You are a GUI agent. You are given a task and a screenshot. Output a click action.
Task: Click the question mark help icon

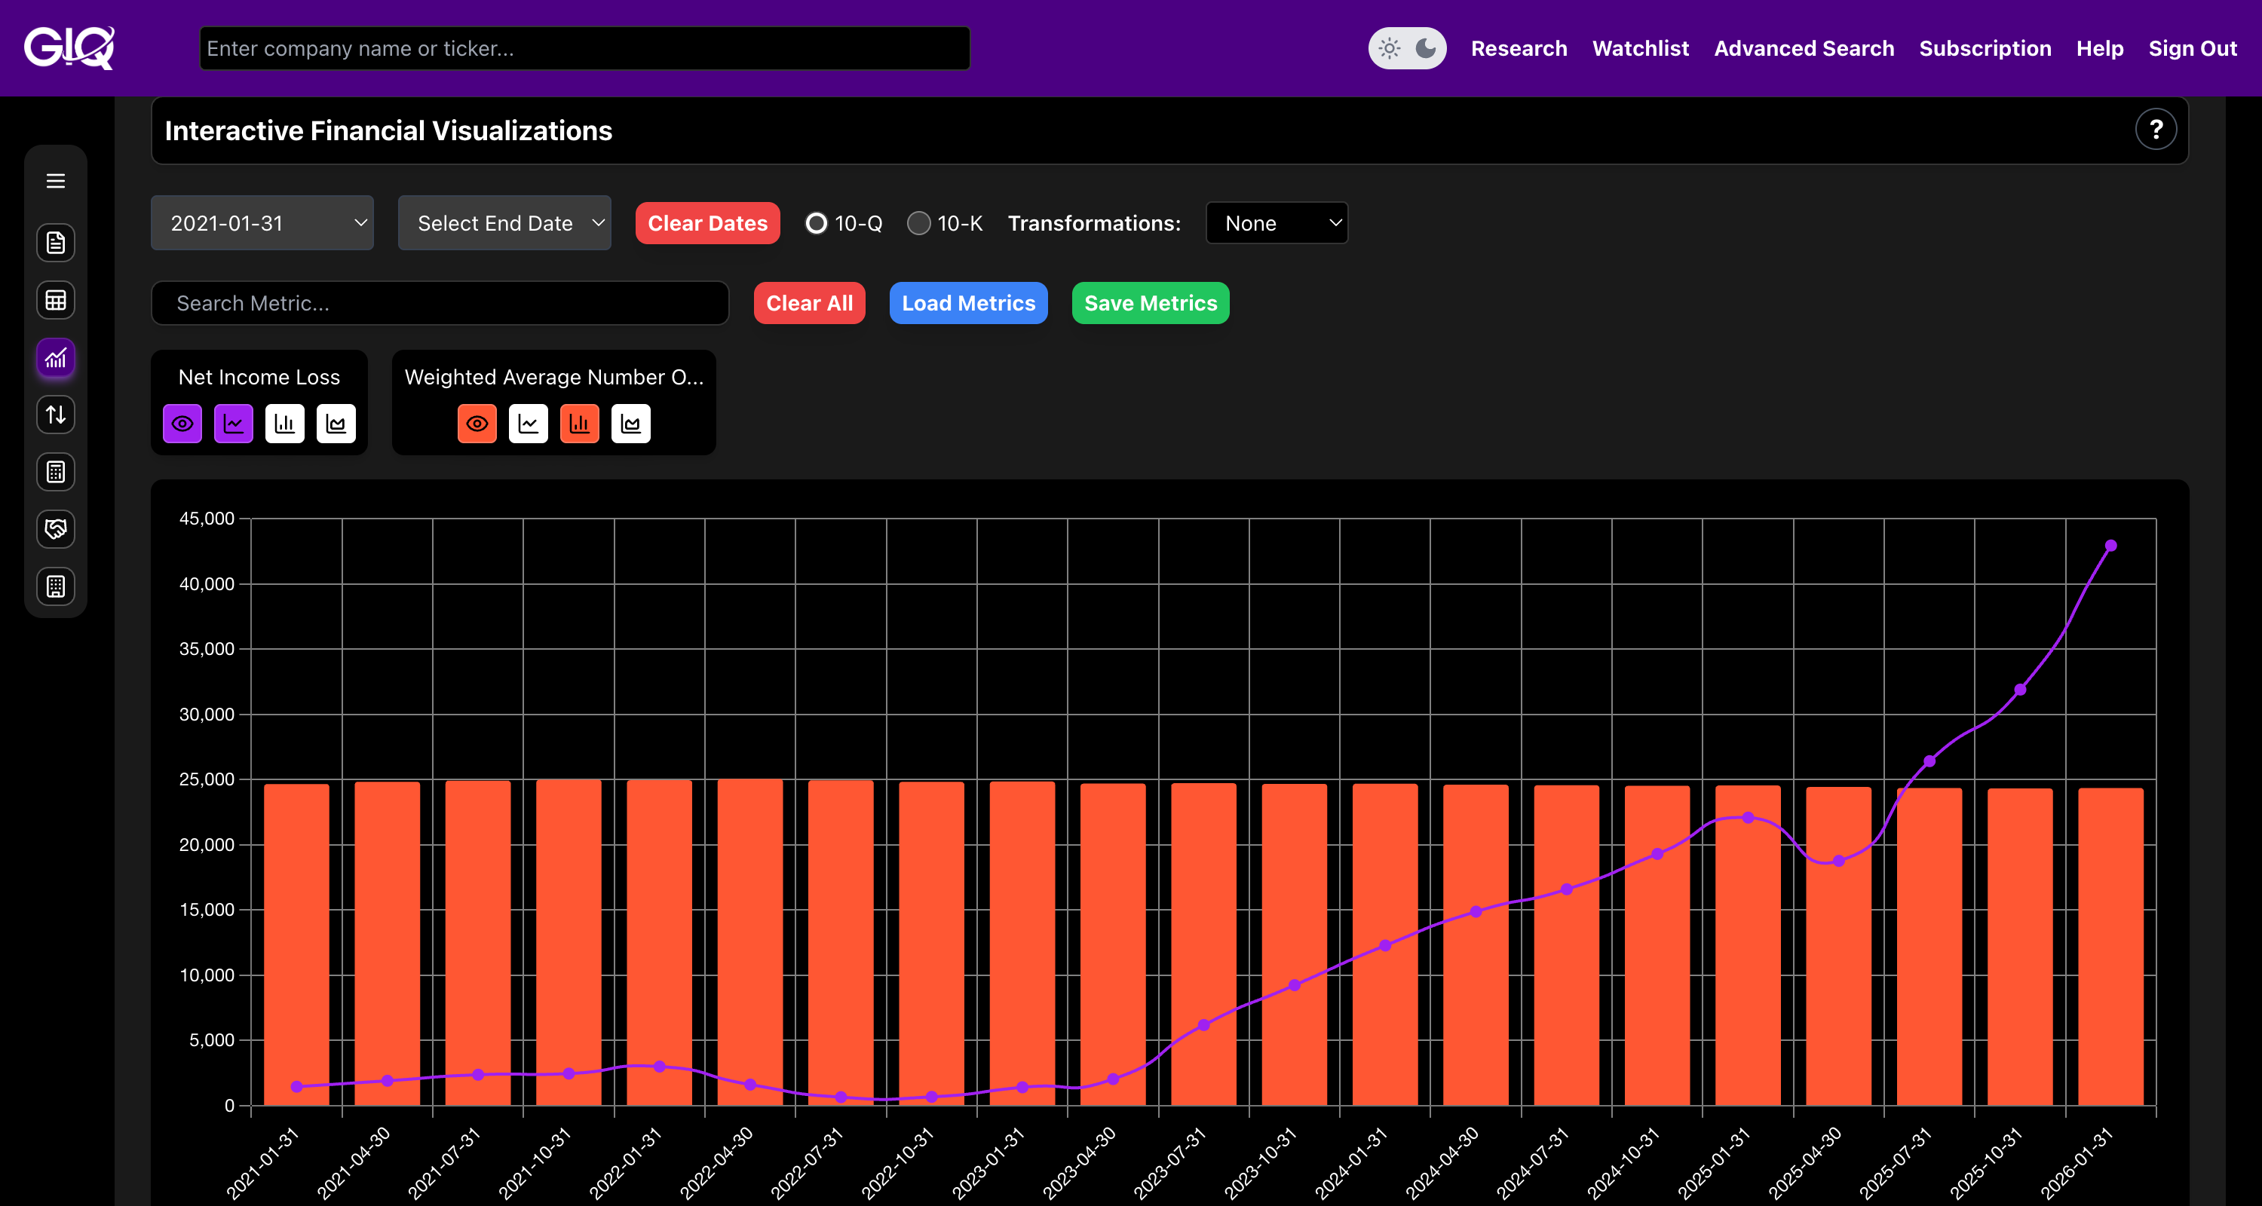2155,130
